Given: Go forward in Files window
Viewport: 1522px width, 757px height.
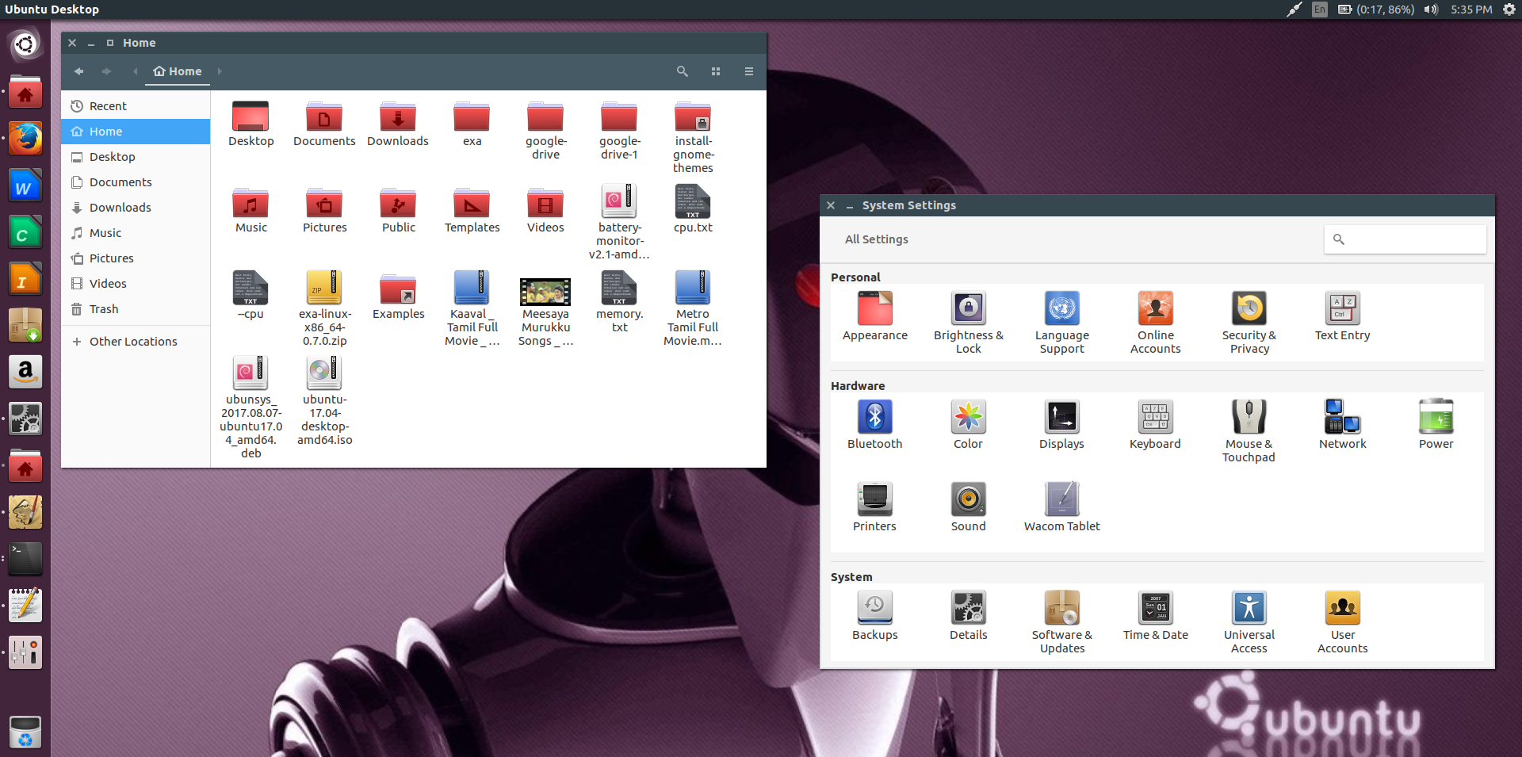Looking at the screenshot, I should tap(106, 71).
